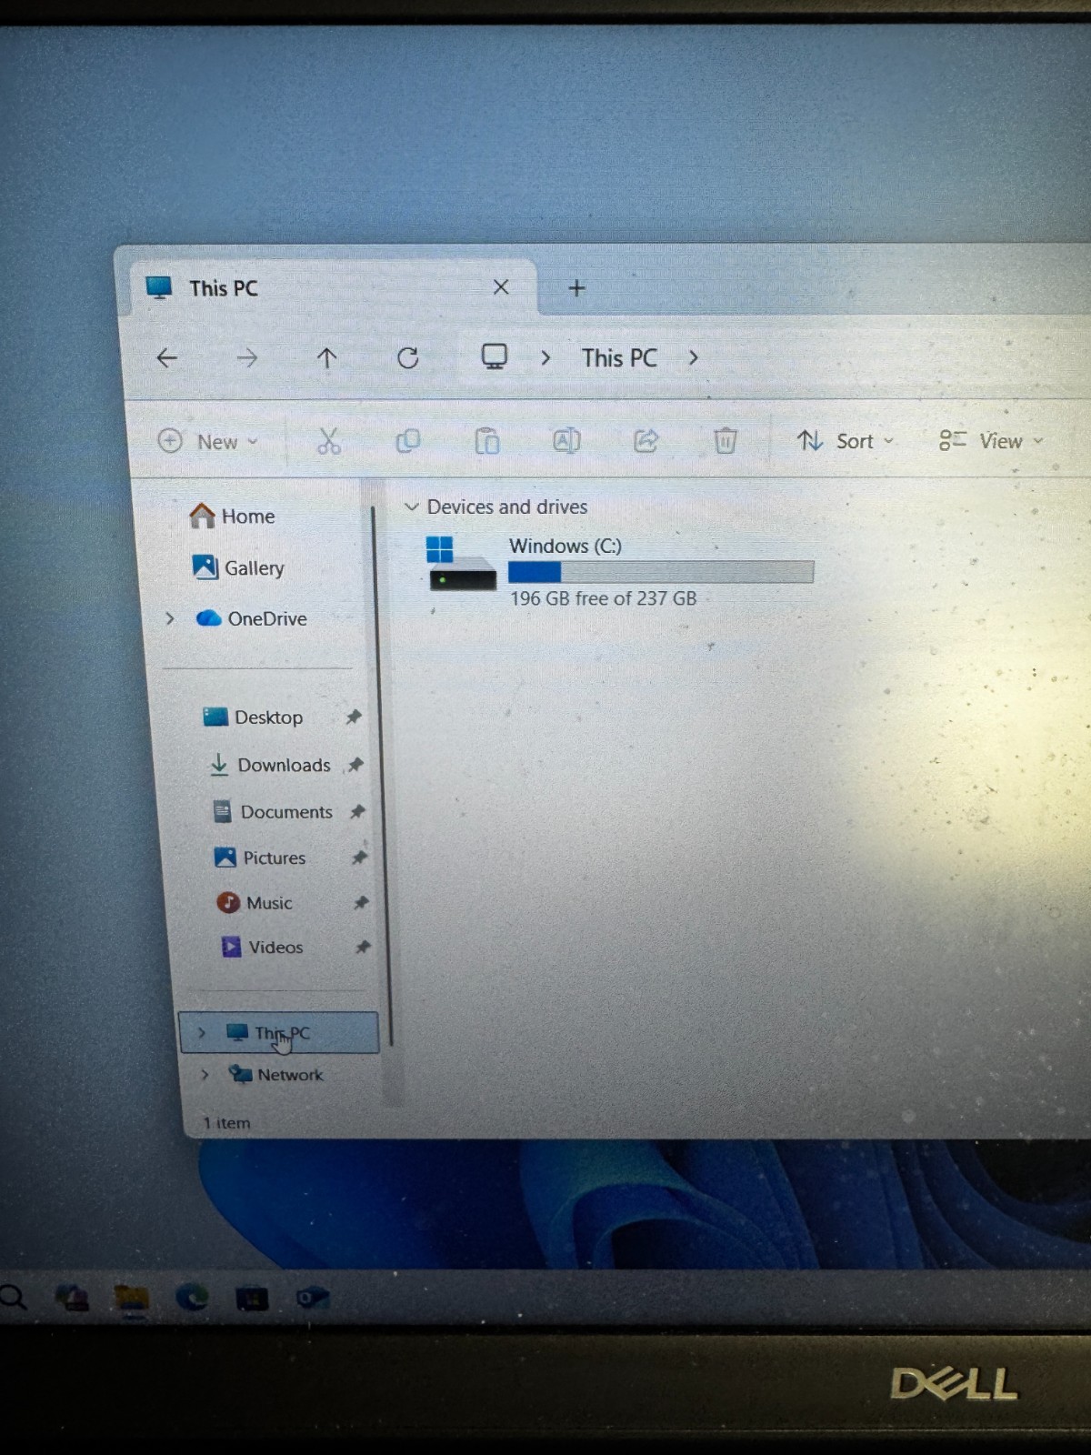This screenshot has height=1455, width=1091.
Task: Expand the Network tree node
Action: [205, 1074]
